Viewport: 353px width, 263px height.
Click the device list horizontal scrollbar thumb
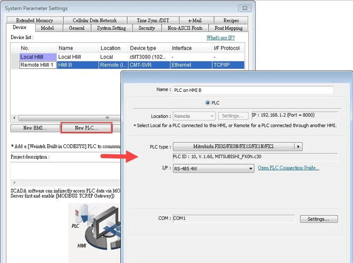69,118
